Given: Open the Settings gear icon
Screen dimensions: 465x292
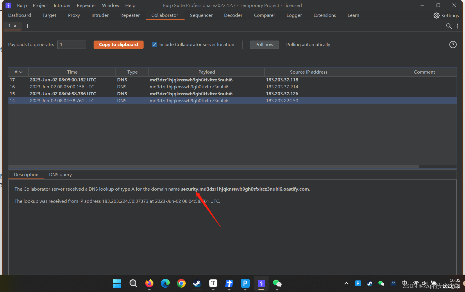Looking at the screenshot, I should coord(437,15).
